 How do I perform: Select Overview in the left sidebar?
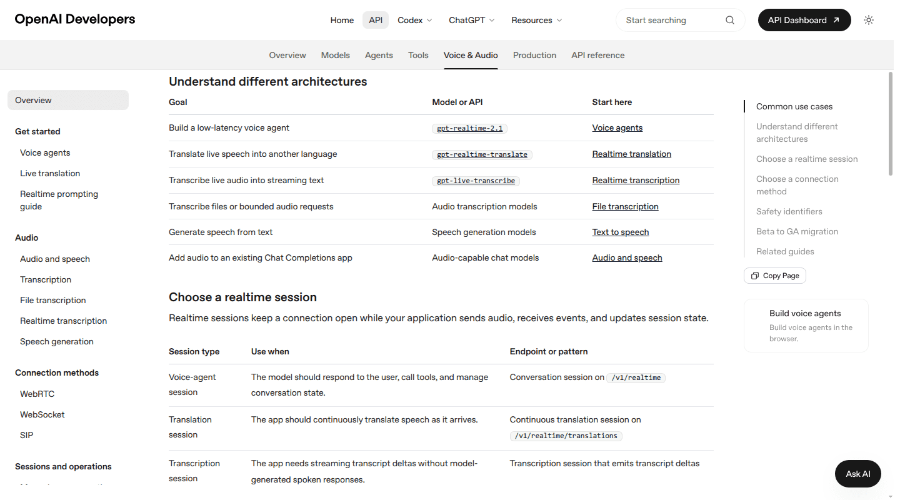(x=68, y=100)
